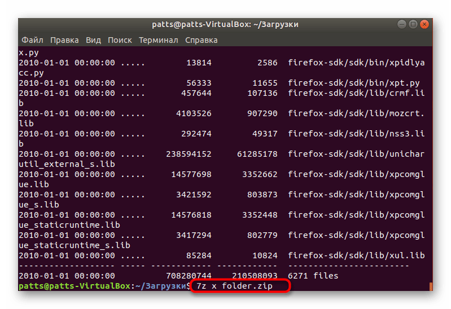Viewport: 451px width, 309px height.
Task: Click the compressed value 803873
Action: 262,195
